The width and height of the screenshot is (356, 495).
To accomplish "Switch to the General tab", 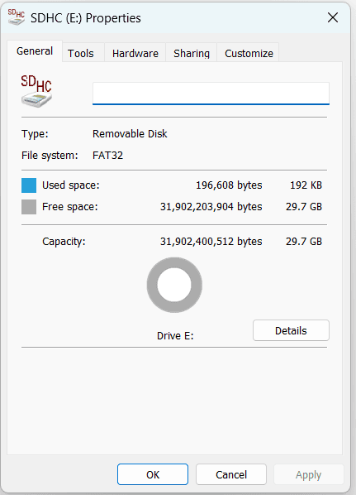I will [x=35, y=51].
